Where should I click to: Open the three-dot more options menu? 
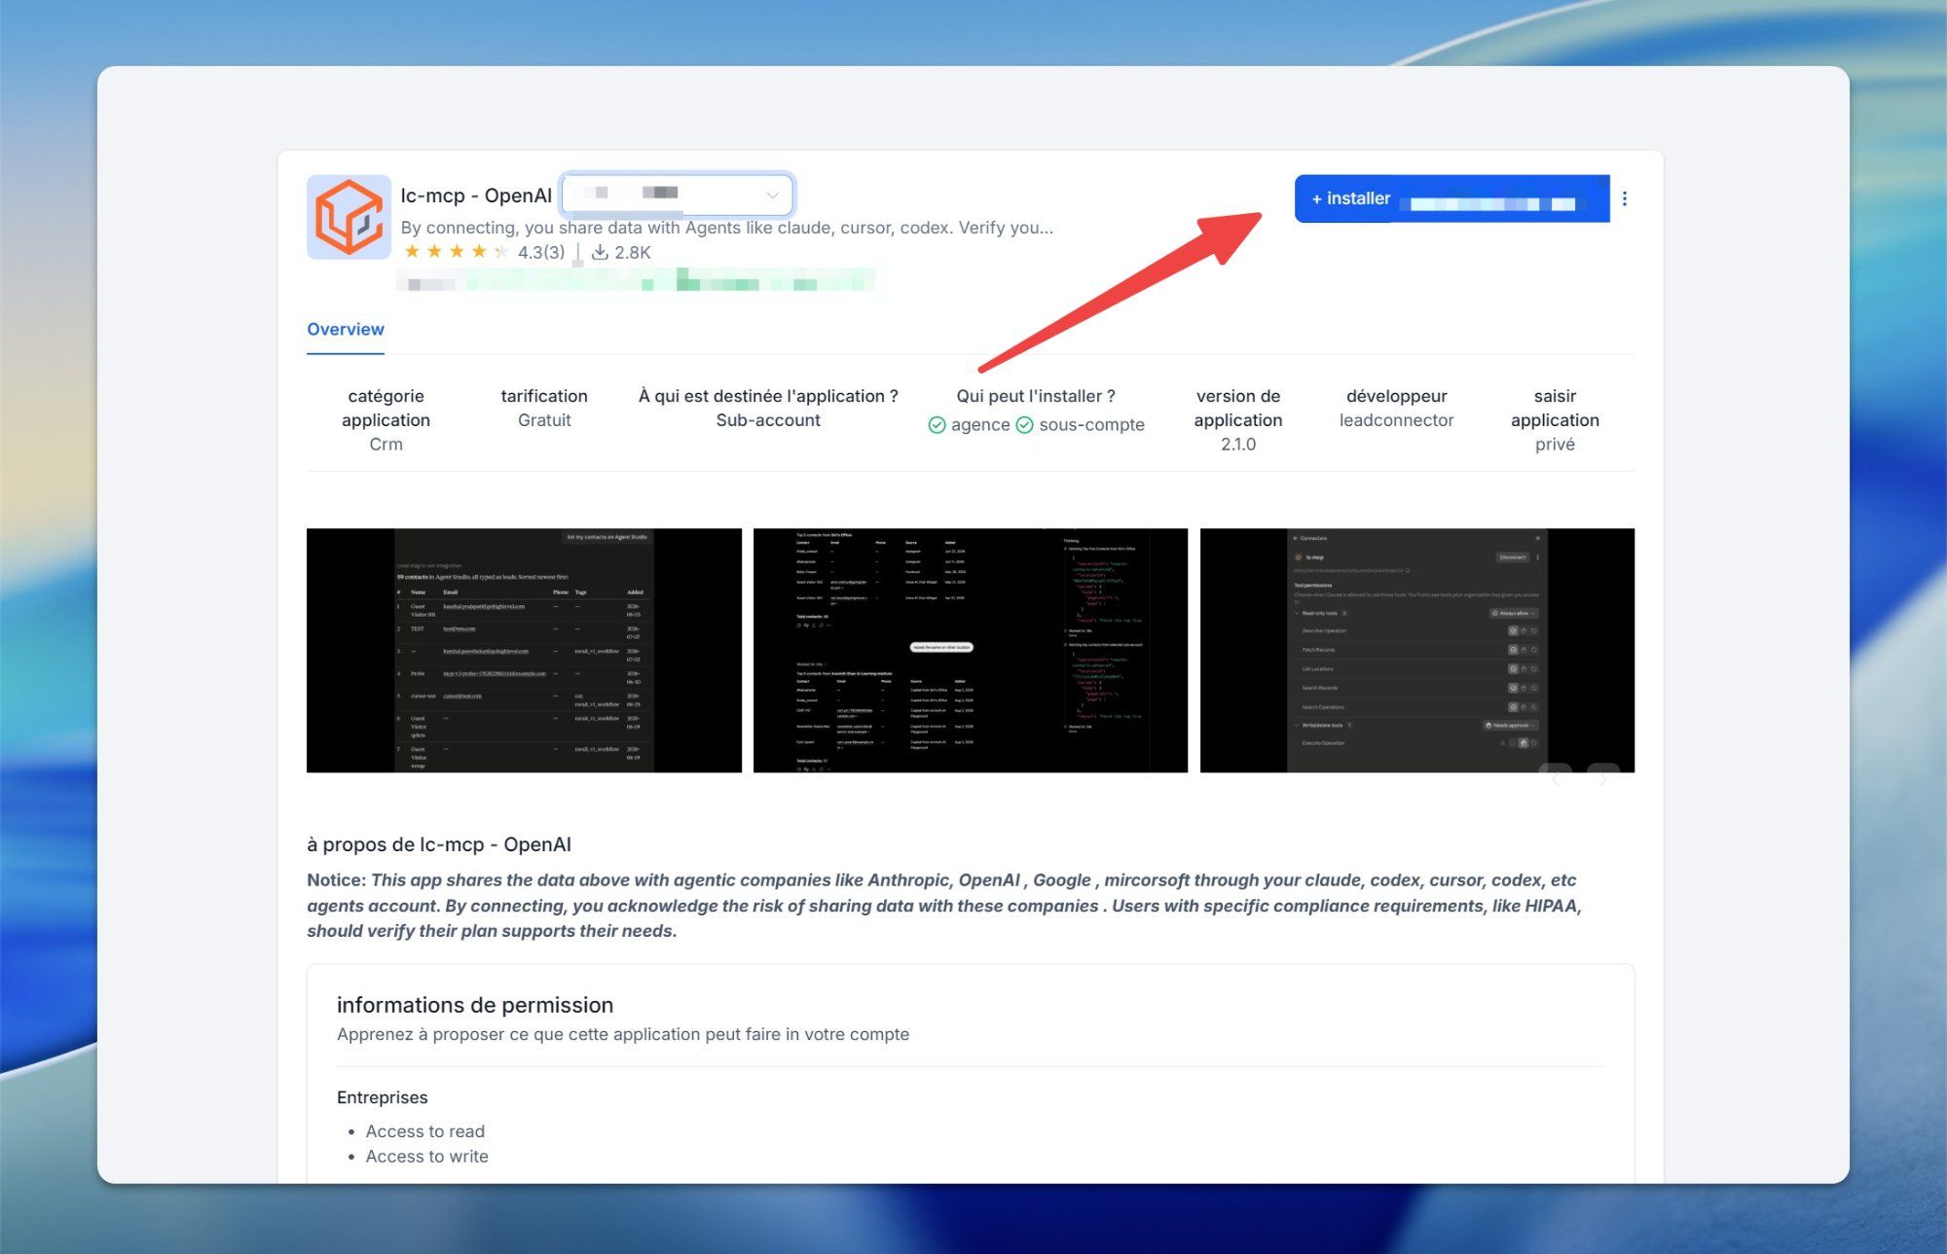(x=1624, y=198)
